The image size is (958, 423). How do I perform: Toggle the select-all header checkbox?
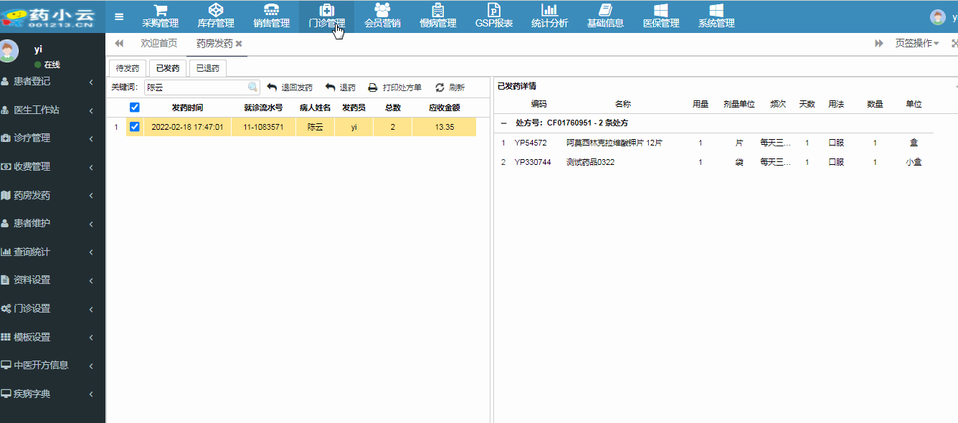click(134, 108)
